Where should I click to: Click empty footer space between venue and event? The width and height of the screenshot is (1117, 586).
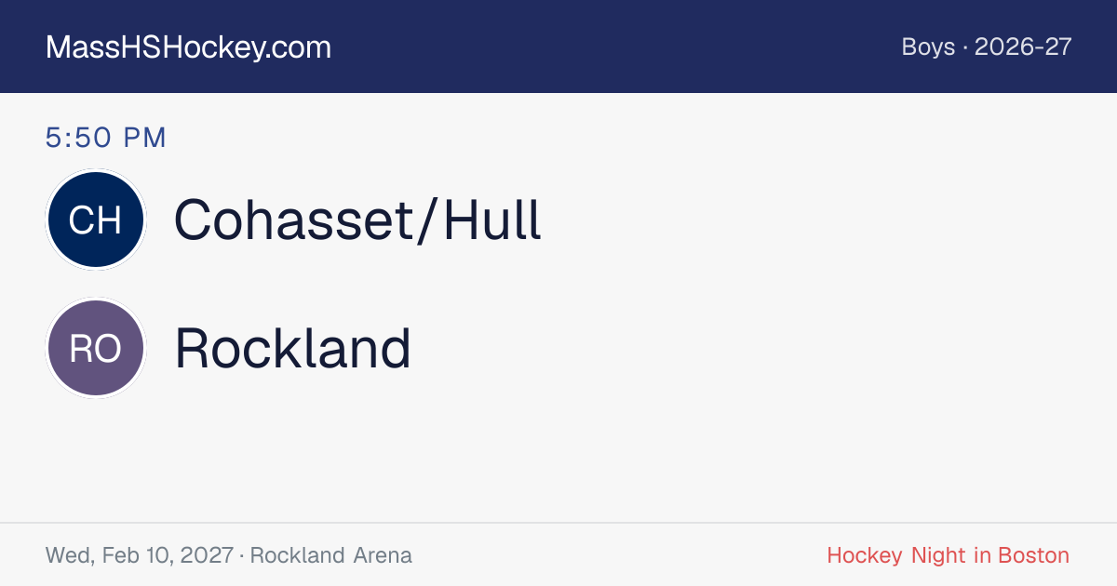pyautogui.click(x=619, y=556)
